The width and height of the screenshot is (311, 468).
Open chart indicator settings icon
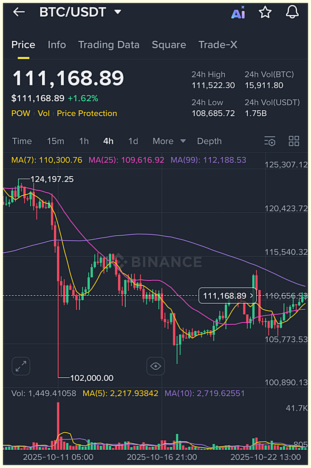coord(270,141)
